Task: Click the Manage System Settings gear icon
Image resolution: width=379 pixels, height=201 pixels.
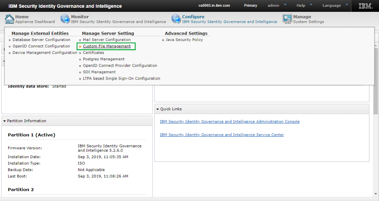Action: 287,19
